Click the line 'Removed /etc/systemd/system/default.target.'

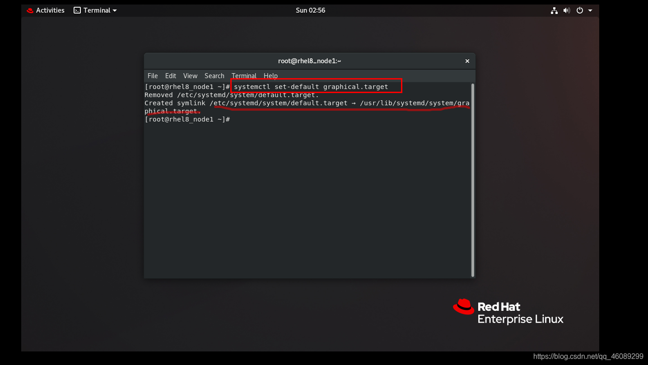coord(232,95)
